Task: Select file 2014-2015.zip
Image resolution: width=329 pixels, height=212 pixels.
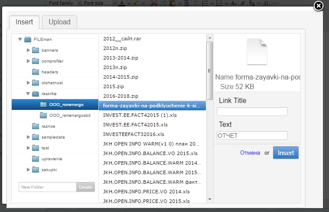Action: (x=152, y=77)
